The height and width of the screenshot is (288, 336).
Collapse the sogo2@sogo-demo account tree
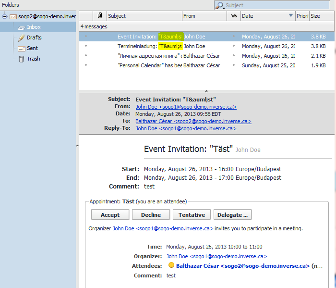click(4, 16)
